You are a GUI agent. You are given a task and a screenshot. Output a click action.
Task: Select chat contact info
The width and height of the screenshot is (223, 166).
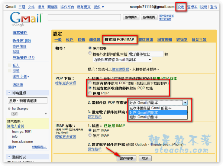click(14, 137)
